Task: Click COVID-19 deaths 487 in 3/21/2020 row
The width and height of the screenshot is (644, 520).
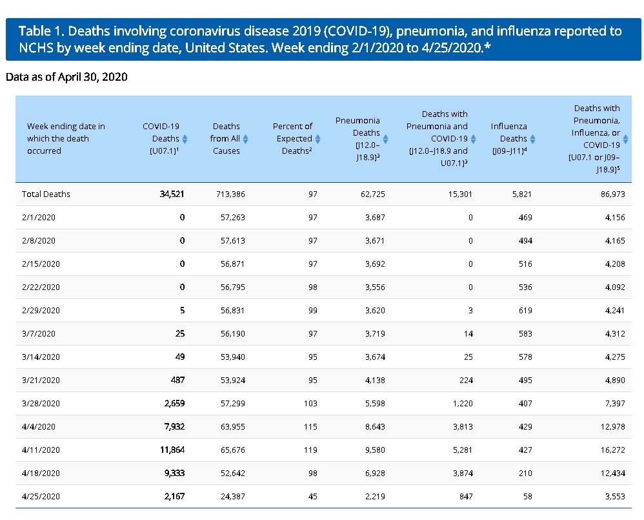Action: click(x=177, y=380)
